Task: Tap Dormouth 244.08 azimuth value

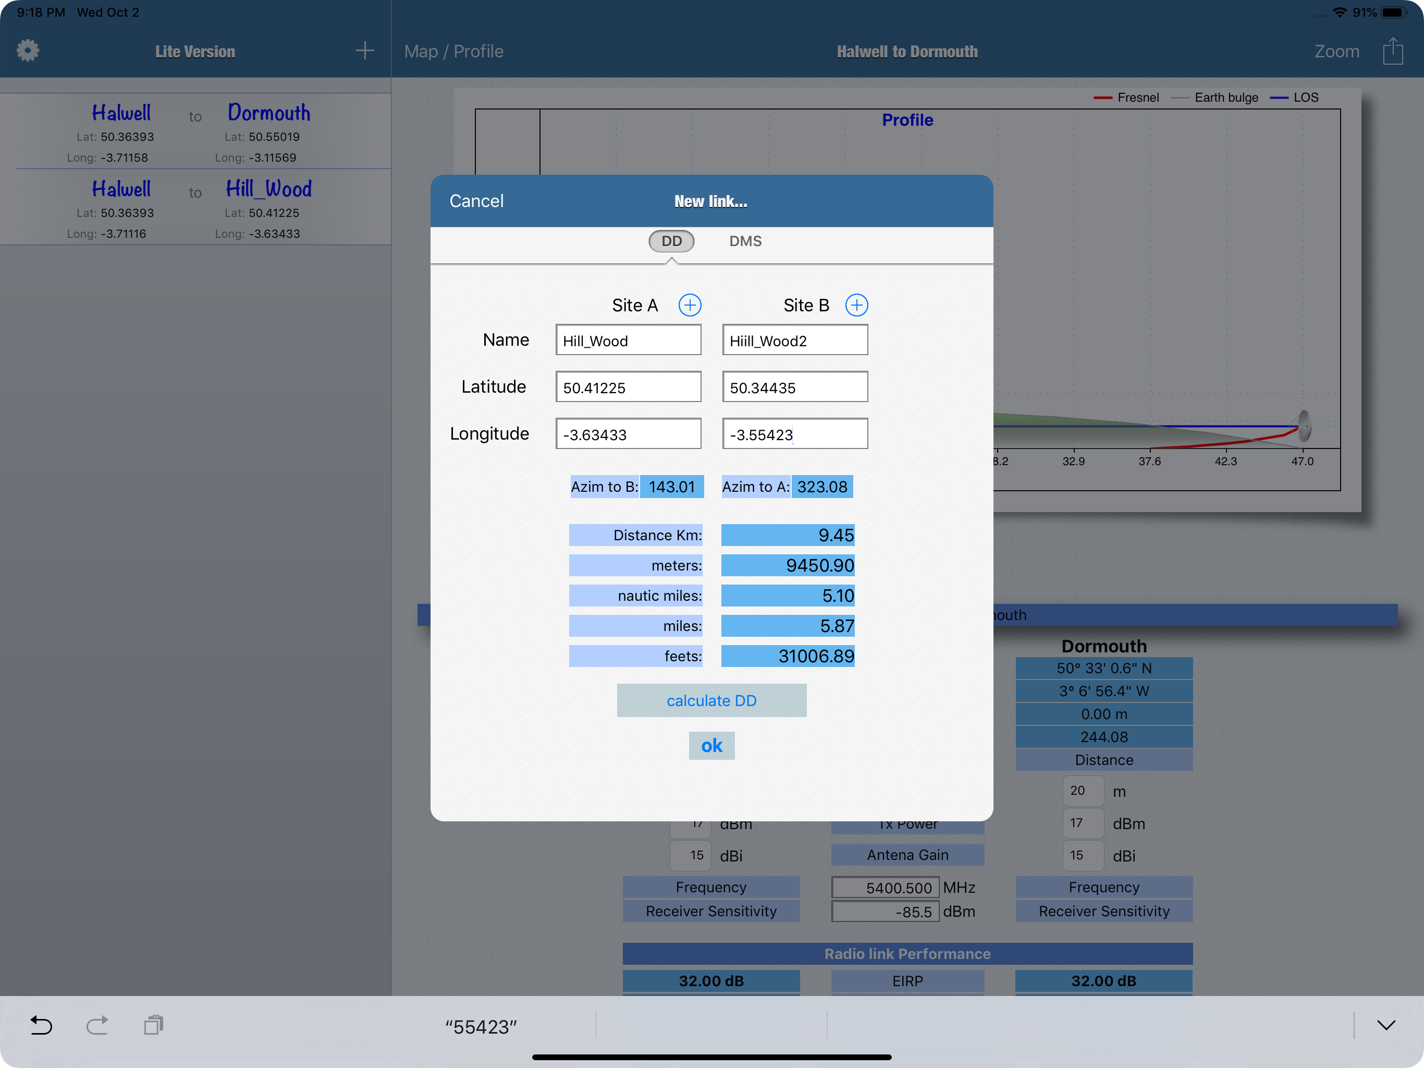Action: (x=1104, y=737)
